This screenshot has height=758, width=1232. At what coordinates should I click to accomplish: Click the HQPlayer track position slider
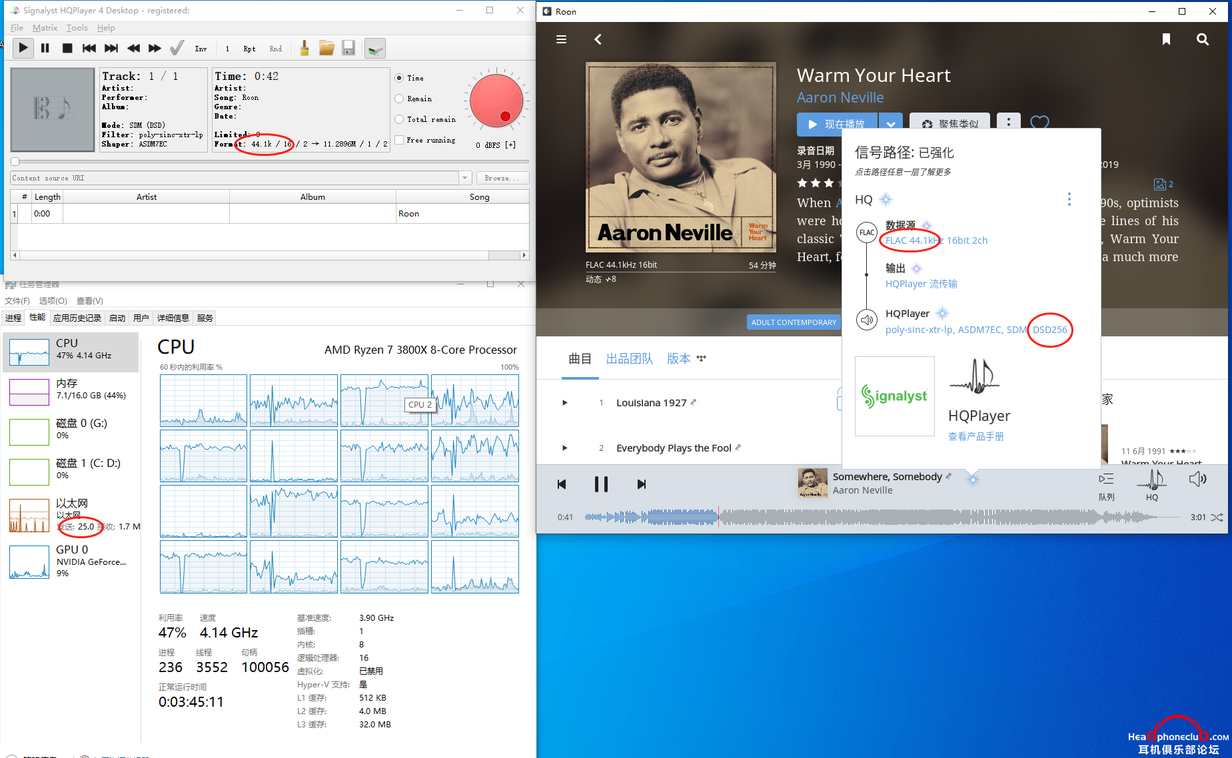pos(270,161)
